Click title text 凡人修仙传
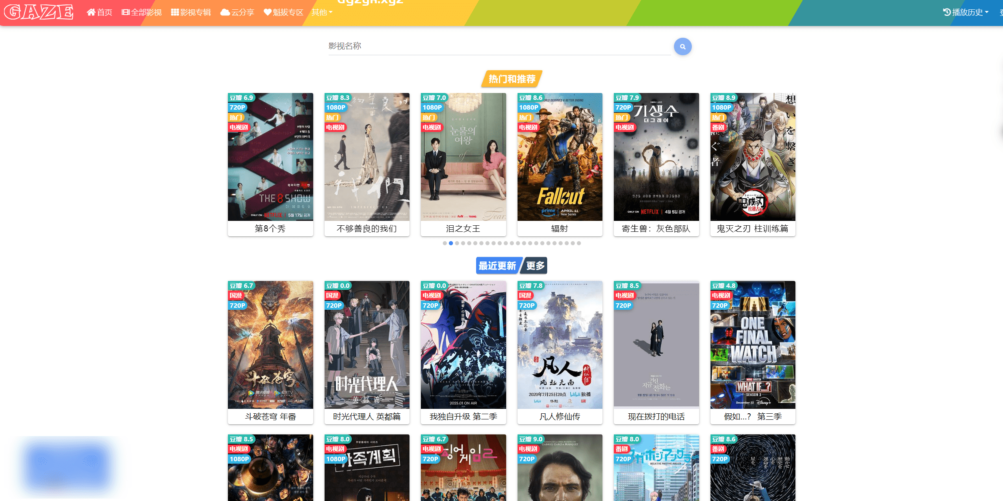Screen dimensions: 1003x501 click(x=559, y=417)
